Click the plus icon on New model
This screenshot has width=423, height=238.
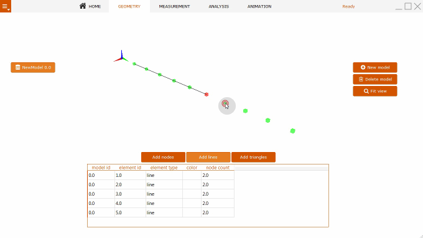pos(363,67)
